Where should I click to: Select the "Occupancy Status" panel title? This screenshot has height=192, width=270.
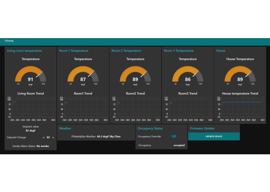pyautogui.click(x=150, y=129)
